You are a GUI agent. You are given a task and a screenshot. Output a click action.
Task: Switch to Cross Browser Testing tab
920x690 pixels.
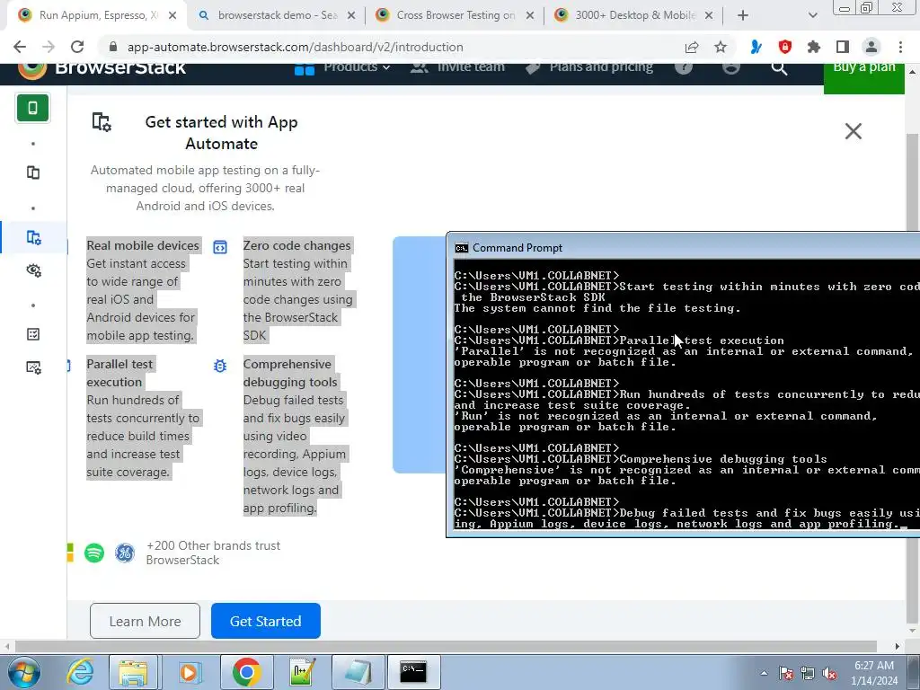pyautogui.click(x=456, y=15)
